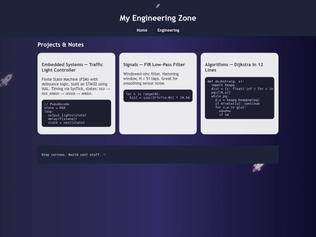Click the 'Windowed-sinc filter, Hamming window' description
316x237 pixels.
(x=151, y=78)
